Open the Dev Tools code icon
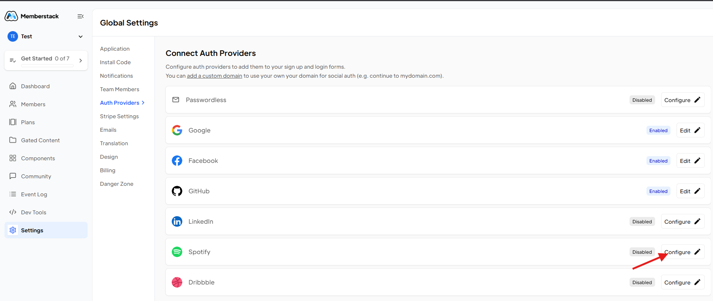713x301 pixels. (x=13, y=212)
